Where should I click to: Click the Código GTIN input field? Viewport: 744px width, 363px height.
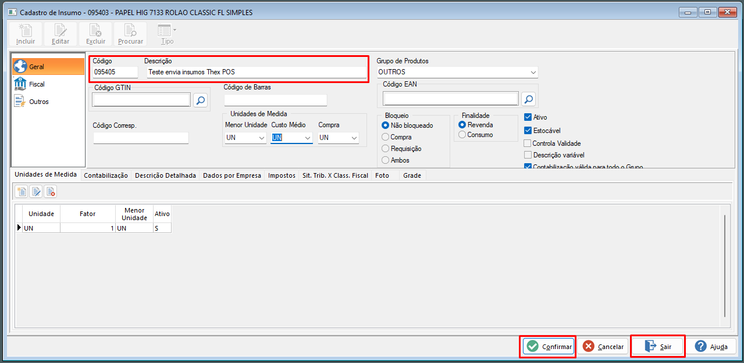tap(141, 100)
